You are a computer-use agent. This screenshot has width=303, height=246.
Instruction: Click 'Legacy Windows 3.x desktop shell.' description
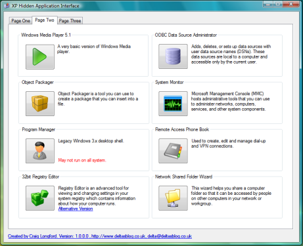(91, 141)
